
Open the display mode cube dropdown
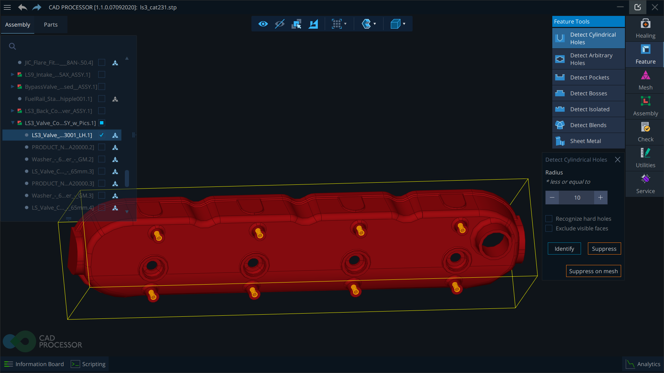[x=398, y=24]
